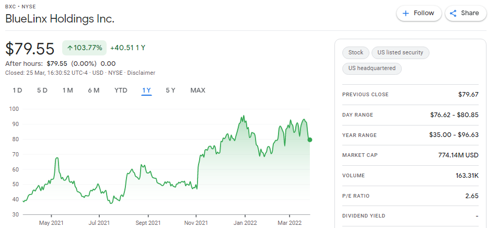Click the Sept 2021 axis label
Screen dimensions: 498x228
click(148, 223)
